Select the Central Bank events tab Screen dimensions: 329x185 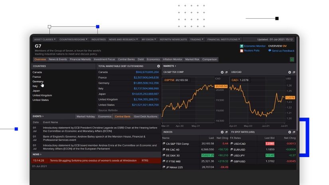[x=122, y=116]
